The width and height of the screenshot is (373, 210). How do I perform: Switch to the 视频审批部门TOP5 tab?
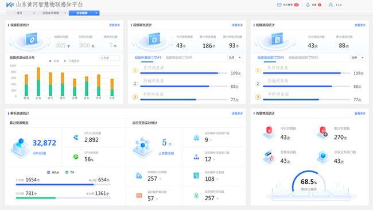tap(179, 57)
